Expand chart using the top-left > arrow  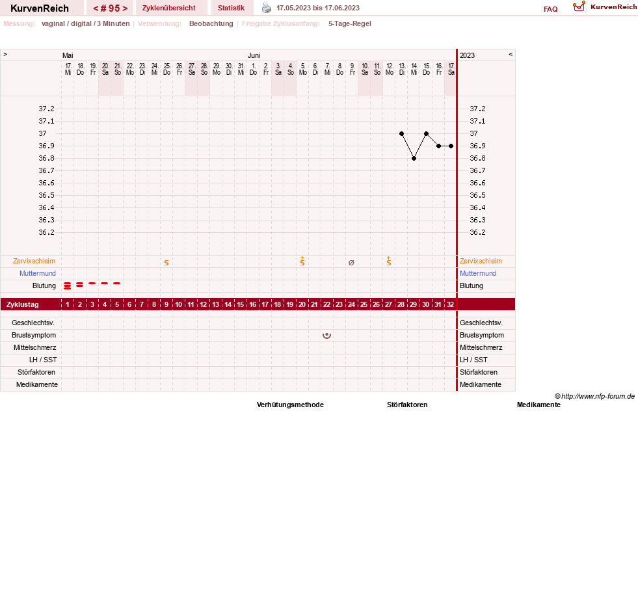pyautogui.click(x=5, y=54)
